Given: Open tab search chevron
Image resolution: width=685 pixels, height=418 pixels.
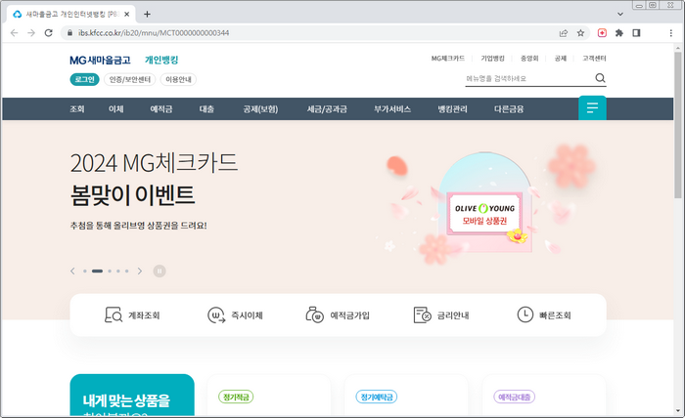Looking at the screenshot, I should (620, 14).
